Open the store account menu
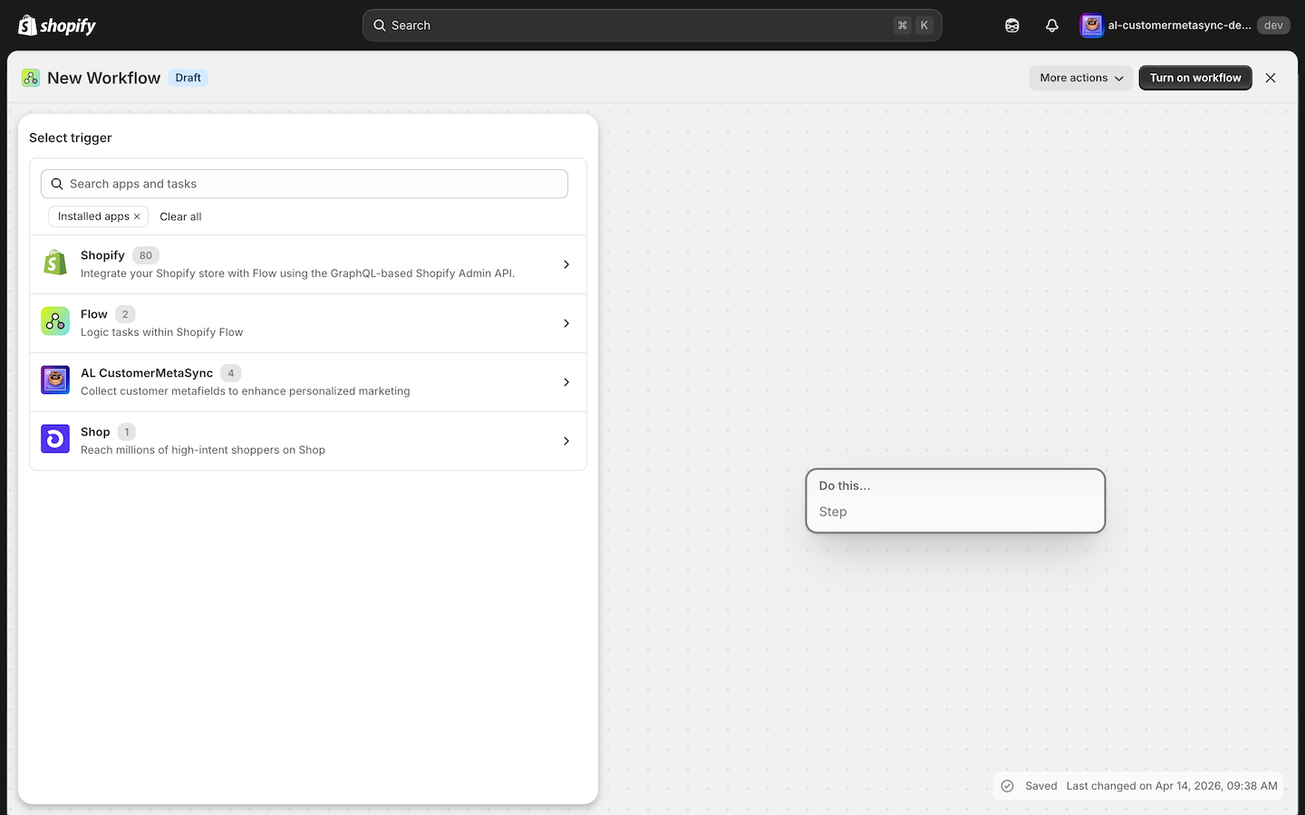 tap(1184, 25)
